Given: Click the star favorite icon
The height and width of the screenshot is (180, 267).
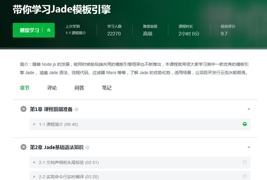Looking at the screenshot, I should point(49,30).
